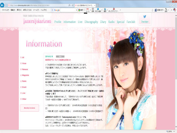Screen dimensions: 177x133
Task: Open the Twitter bird icon link
Action: pos(145,16)
